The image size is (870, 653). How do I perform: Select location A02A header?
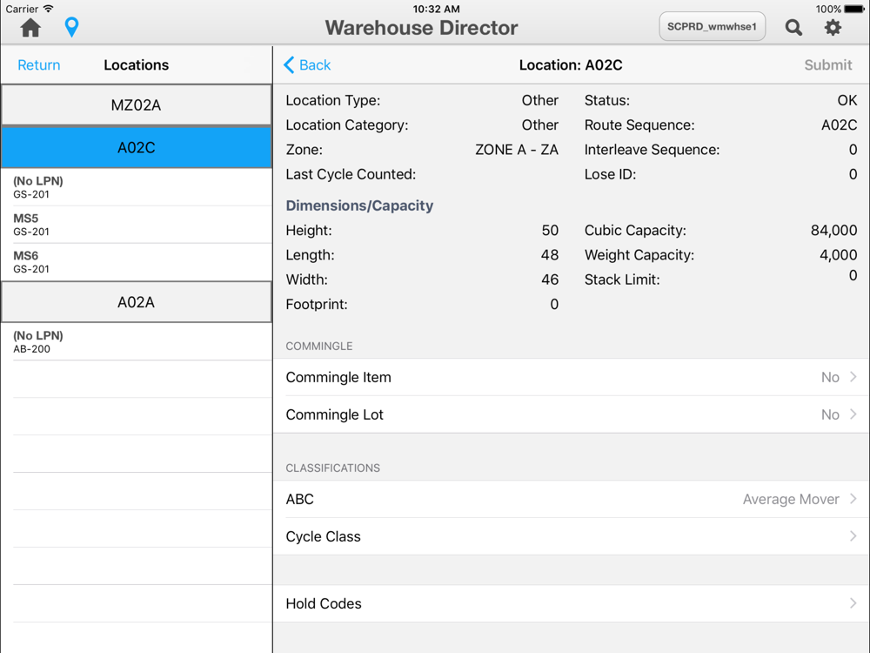[137, 302]
